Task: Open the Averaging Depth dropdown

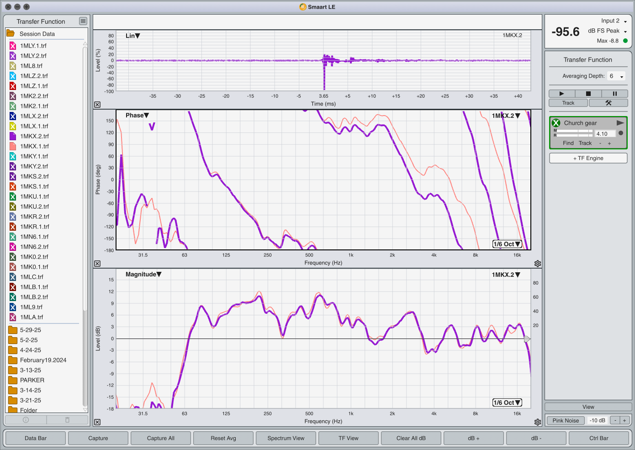Action: point(616,76)
